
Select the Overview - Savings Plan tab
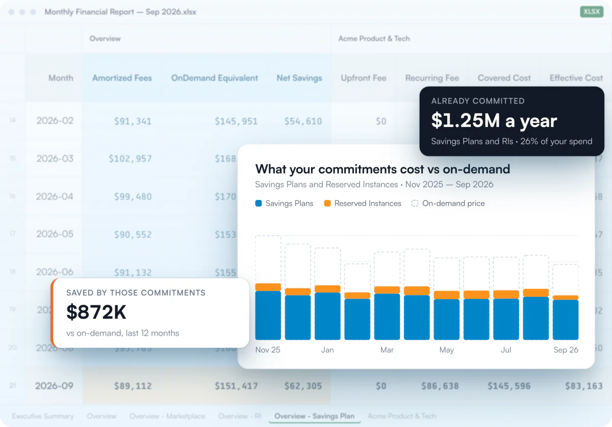coord(314,416)
